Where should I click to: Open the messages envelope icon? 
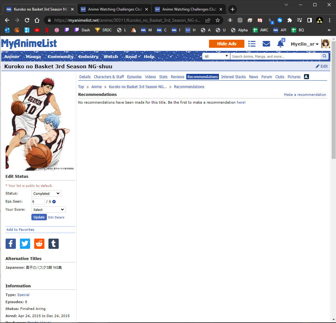pos(266,44)
